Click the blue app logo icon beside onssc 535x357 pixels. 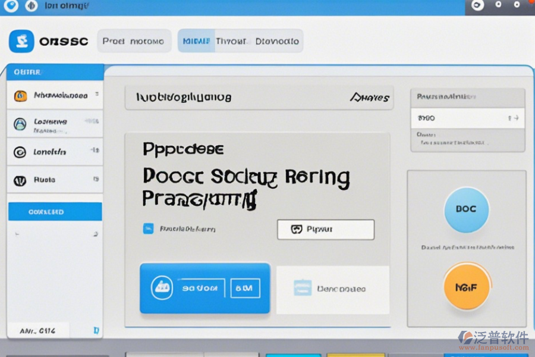pyautogui.click(x=21, y=41)
